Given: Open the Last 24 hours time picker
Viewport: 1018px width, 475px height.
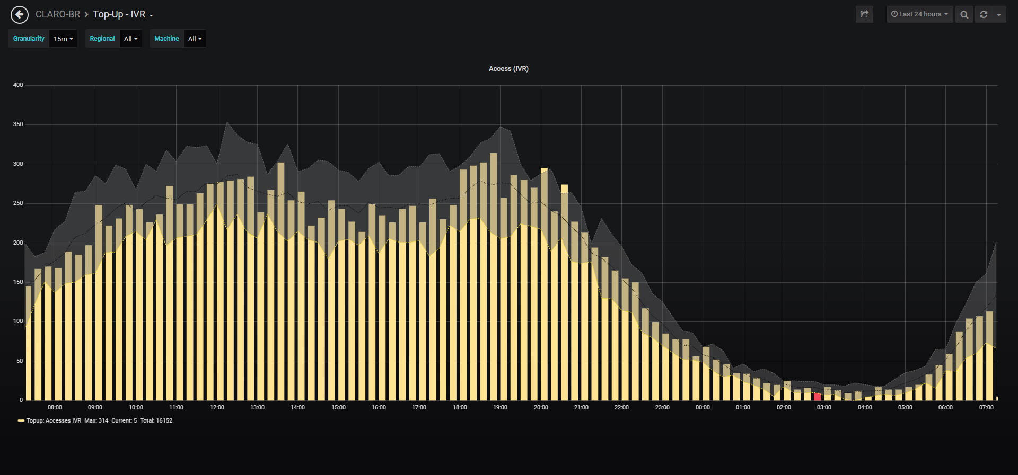Looking at the screenshot, I should pyautogui.click(x=920, y=14).
